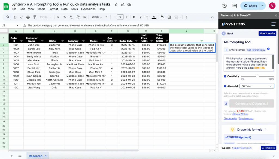Viewport: 279px width, 159px height.
Task: Open more number formats (123)
Action: 84,17
